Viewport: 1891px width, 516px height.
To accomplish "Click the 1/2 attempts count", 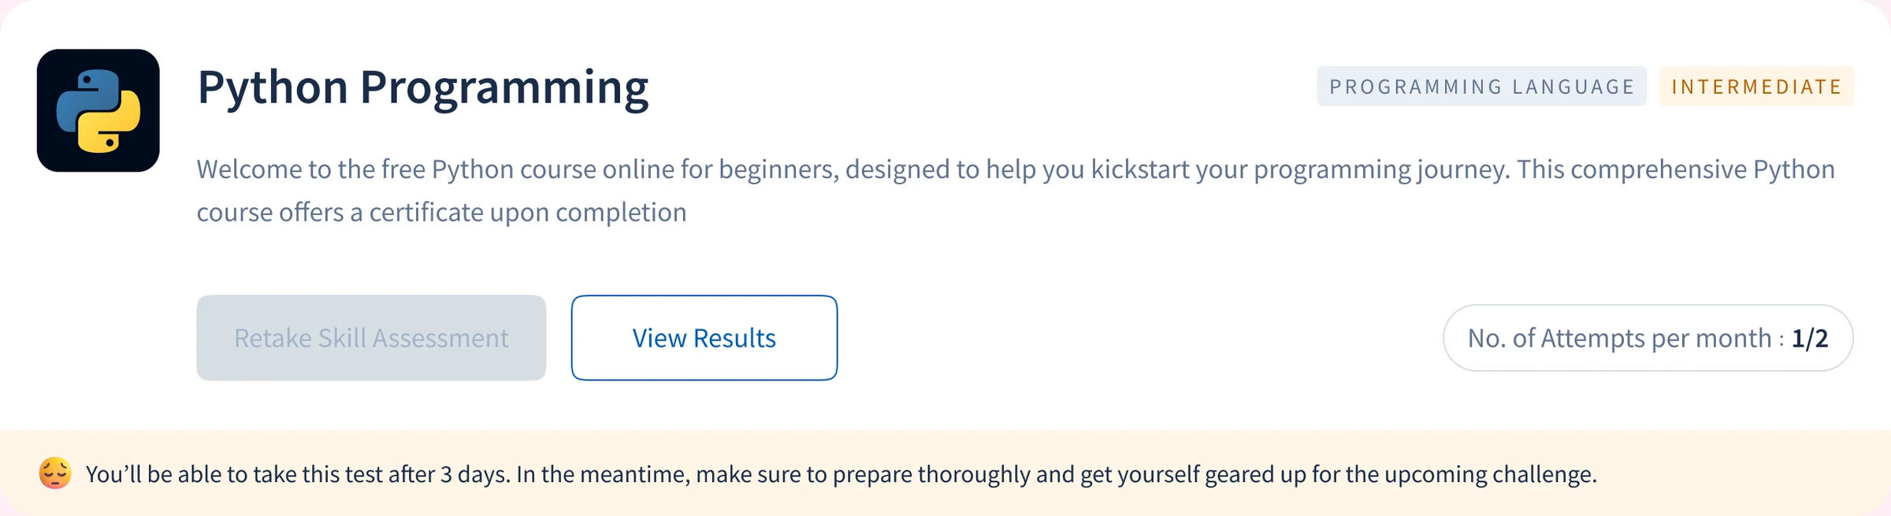I will pos(1809,338).
